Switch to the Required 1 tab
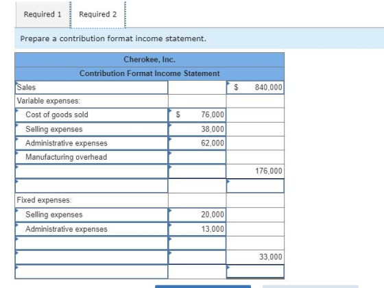 click(43, 14)
